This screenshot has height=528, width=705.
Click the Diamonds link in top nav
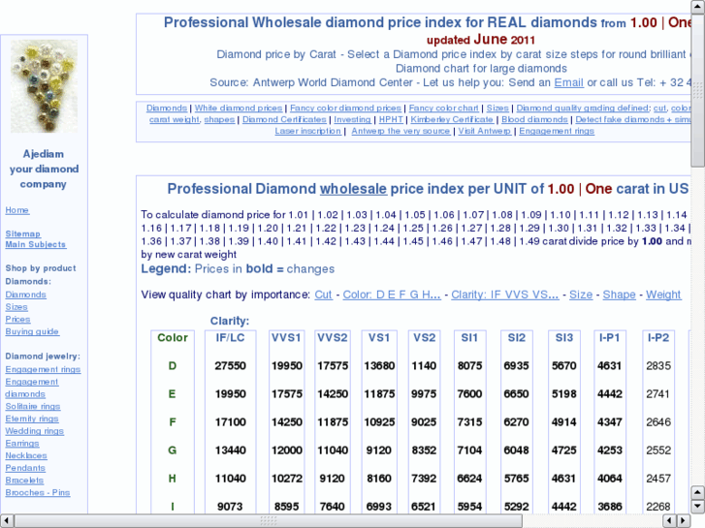[x=167, y=108]
